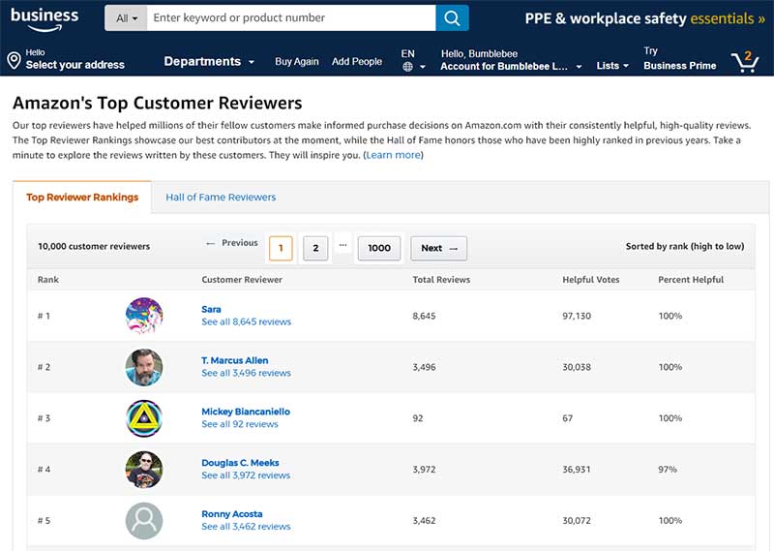Click the Previous page link
774x551 pixels.
click(x=232, y=243)
